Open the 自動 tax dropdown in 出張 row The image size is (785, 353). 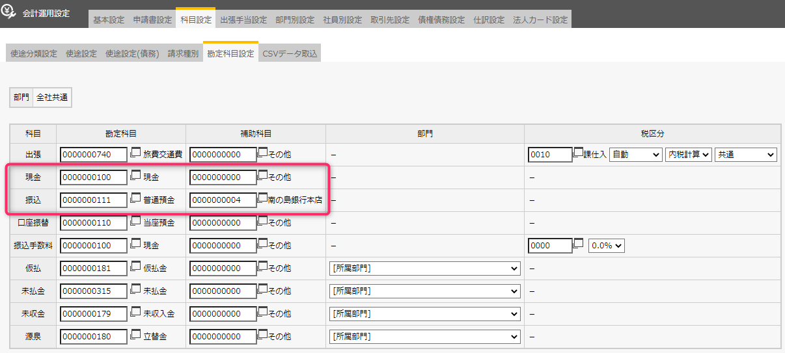[635, 155]
